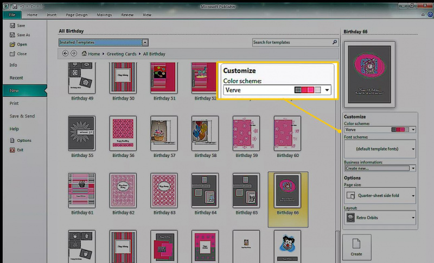Select the clown face template thumbnail
Screen dimensions: 434x263
click(288, 246)
